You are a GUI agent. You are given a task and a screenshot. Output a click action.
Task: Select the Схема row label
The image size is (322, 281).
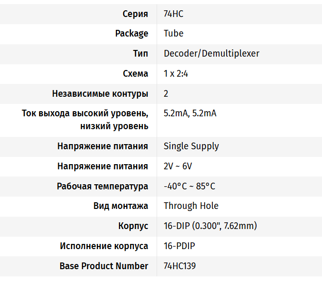coord(135,74)
